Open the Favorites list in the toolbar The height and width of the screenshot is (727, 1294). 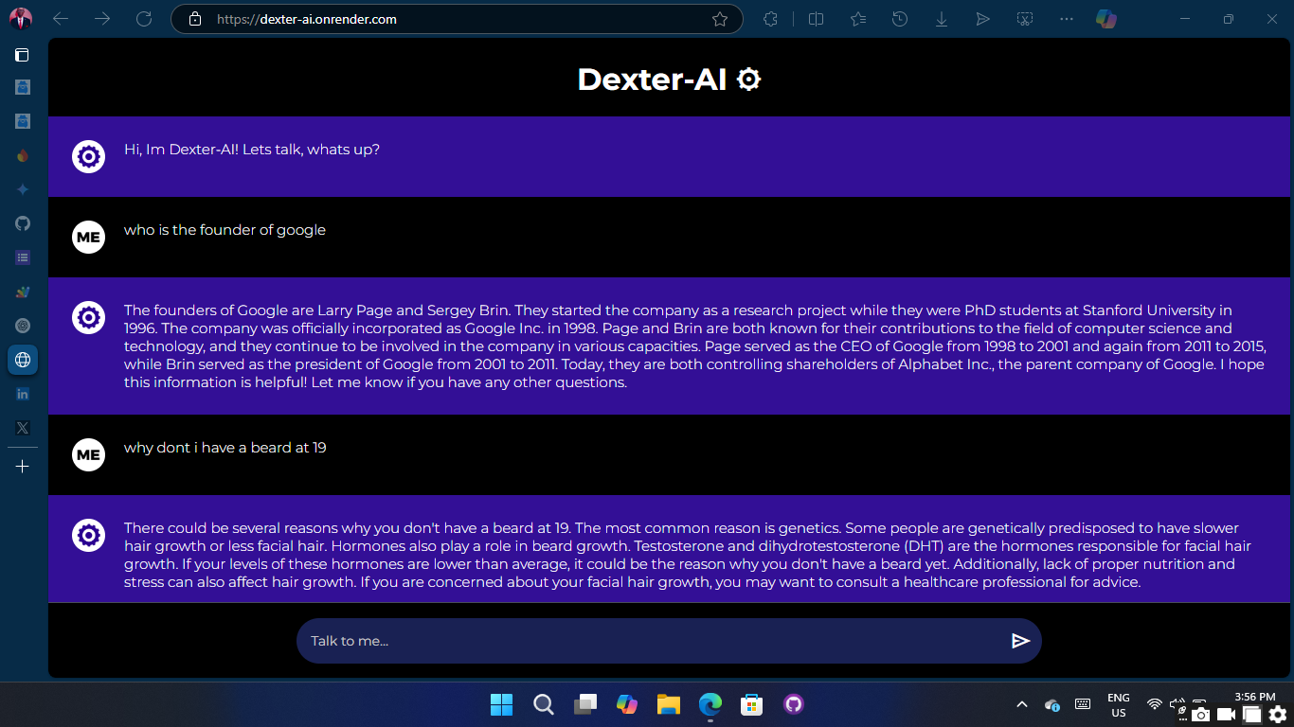(858, 19)
